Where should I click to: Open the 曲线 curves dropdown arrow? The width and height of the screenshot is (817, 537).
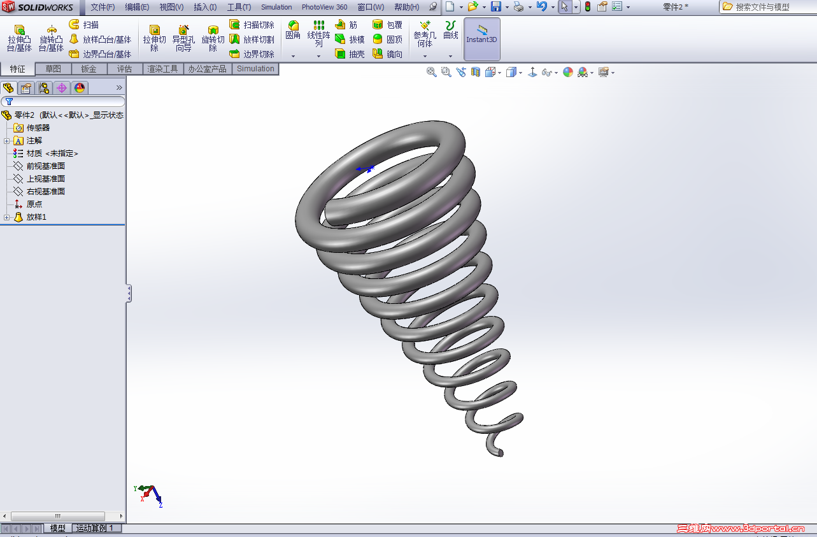click(451, 56)
